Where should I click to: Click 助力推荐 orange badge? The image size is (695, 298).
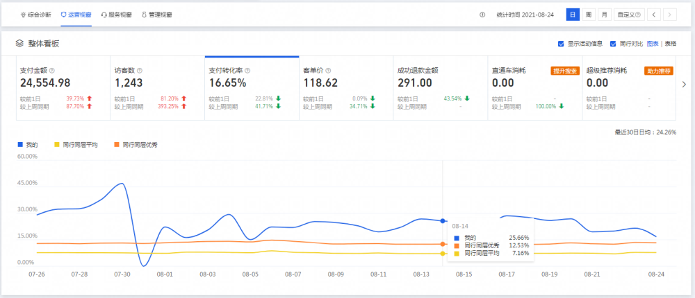(x=659, y=71)
